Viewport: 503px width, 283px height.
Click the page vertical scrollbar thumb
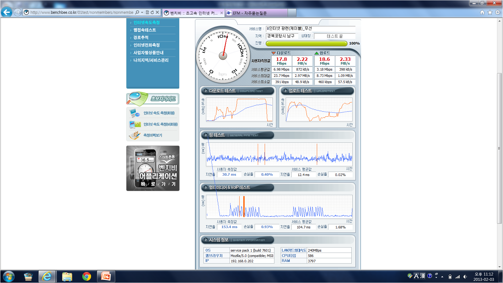(x=499, y=148)
